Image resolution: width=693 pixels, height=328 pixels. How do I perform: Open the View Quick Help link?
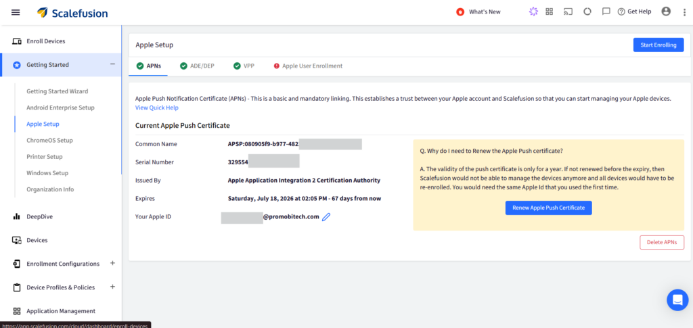(157, 108)
